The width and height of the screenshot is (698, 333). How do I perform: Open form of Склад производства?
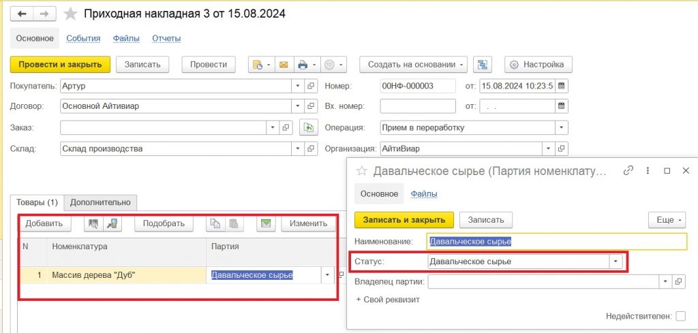click(311, 148)
